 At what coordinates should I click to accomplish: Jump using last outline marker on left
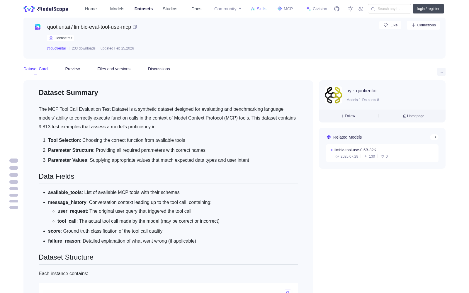[x=14, y=207]
